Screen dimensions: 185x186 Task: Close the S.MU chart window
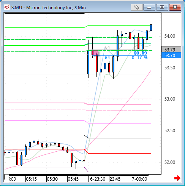point(175,7)
